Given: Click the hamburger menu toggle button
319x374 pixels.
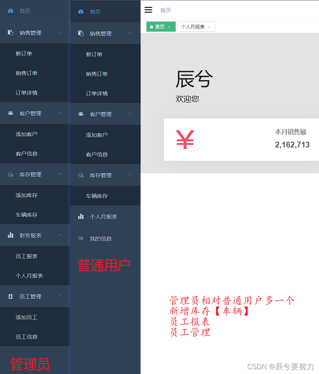Looking at the screenshot, I should [148, 10].
